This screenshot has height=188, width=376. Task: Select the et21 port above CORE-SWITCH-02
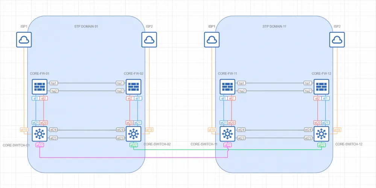click(x=138, y=122)
